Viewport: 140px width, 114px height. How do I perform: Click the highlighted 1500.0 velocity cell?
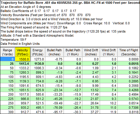pyautogui.click(x=22, y=59)
